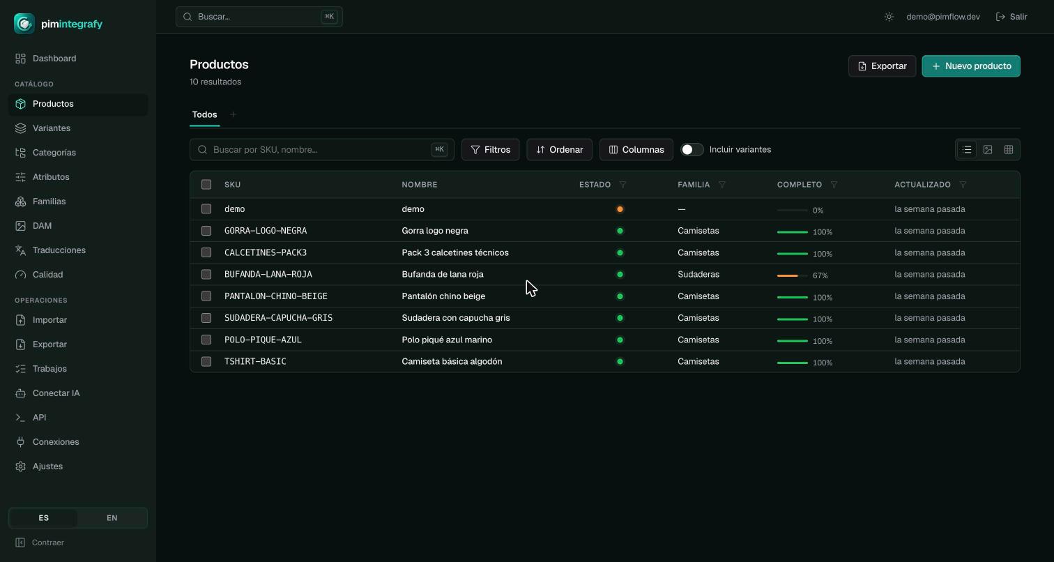1054x562 pixels.
Task: Select all products header checkbox
Action: click(x=206, y=185)
